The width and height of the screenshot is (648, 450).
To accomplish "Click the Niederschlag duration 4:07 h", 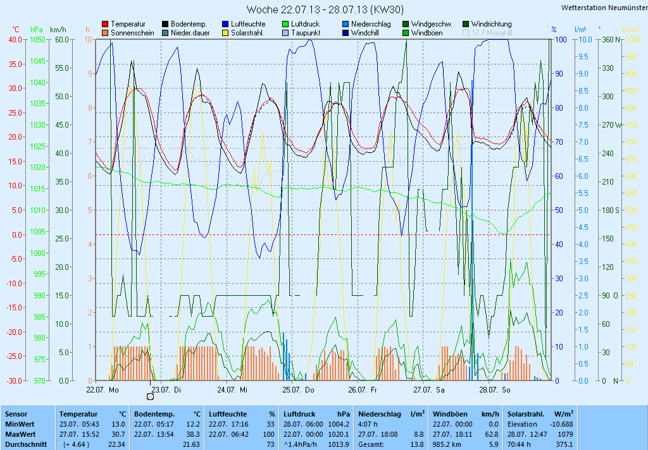I will (x=368, y=424).
